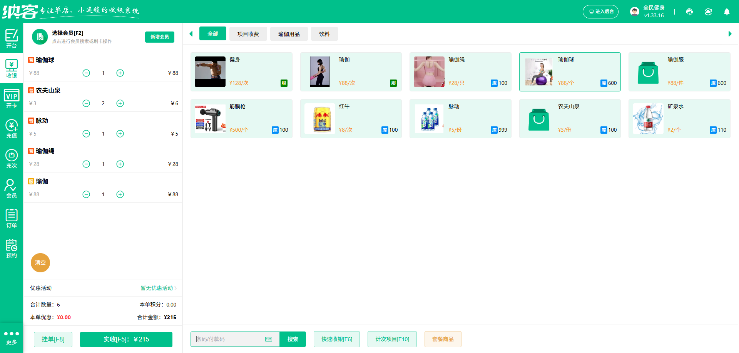739x353 pixels.
Task: Click the 新增会员 button
Action: [x=159, y=37]
